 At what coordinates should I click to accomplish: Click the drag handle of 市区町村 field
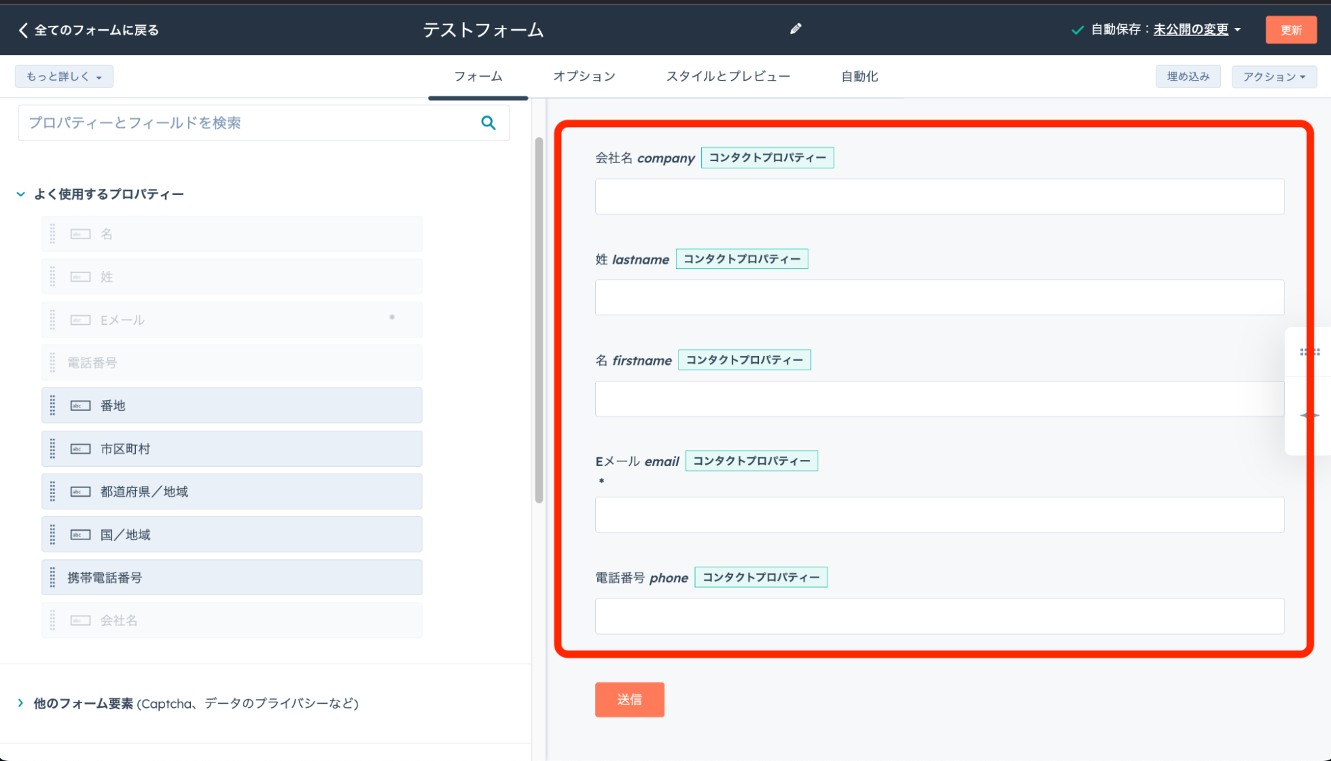pyautogui.click(x=53, y=449)
